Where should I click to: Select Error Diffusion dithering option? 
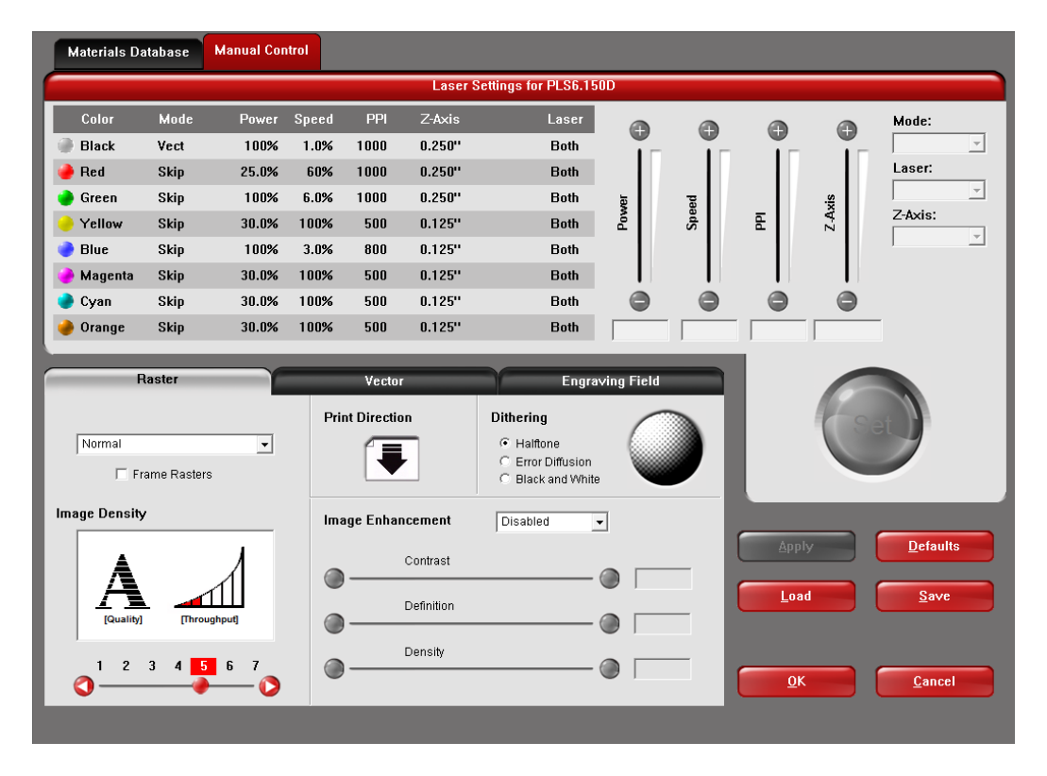[505, 462]
